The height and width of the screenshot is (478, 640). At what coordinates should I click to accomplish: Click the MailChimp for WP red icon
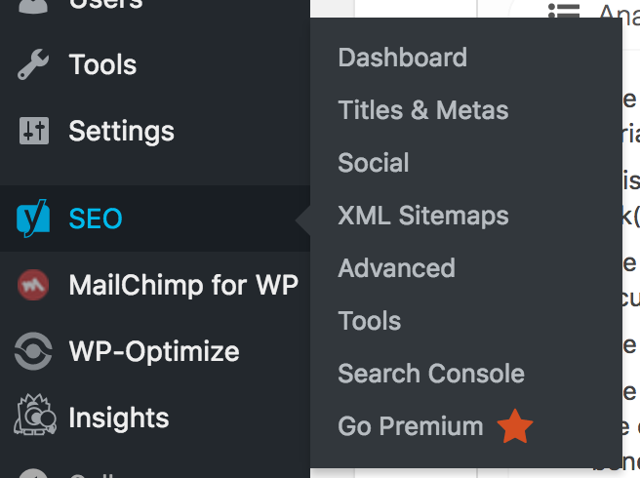pos(33,285)
